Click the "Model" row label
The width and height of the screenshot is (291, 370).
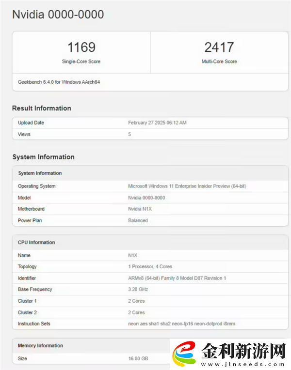24,198
